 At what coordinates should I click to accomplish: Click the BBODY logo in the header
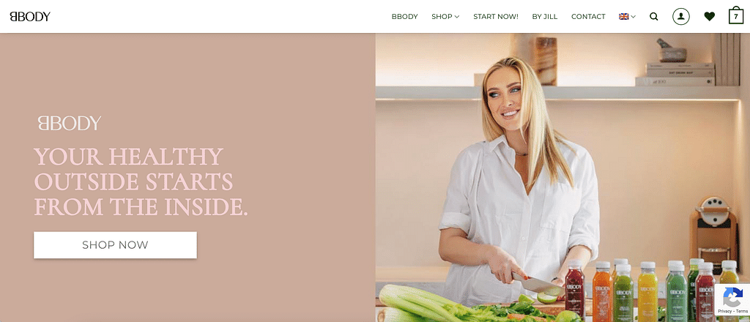[x=30, y=17]
